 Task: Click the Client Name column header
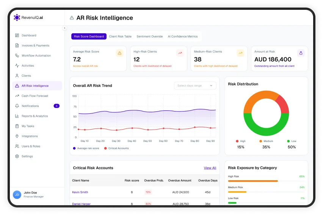(80, 180)
